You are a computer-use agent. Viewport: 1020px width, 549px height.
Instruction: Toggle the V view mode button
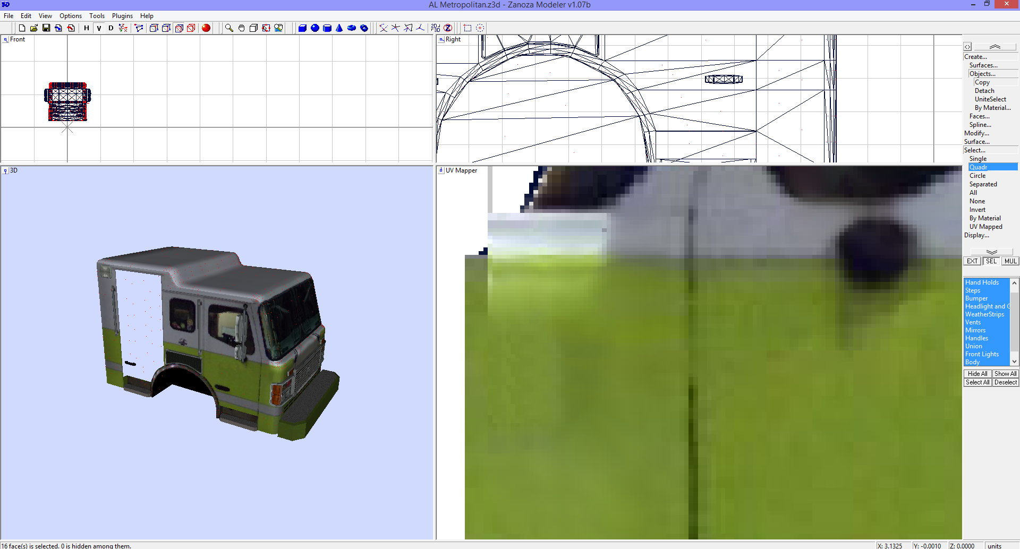point(98,28)
